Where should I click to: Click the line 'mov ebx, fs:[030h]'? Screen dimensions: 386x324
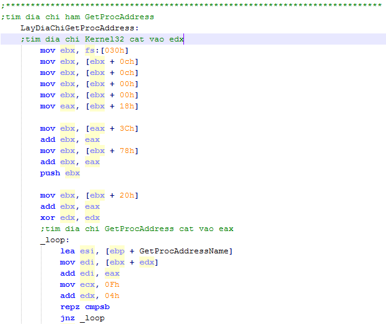click(84, 50)
